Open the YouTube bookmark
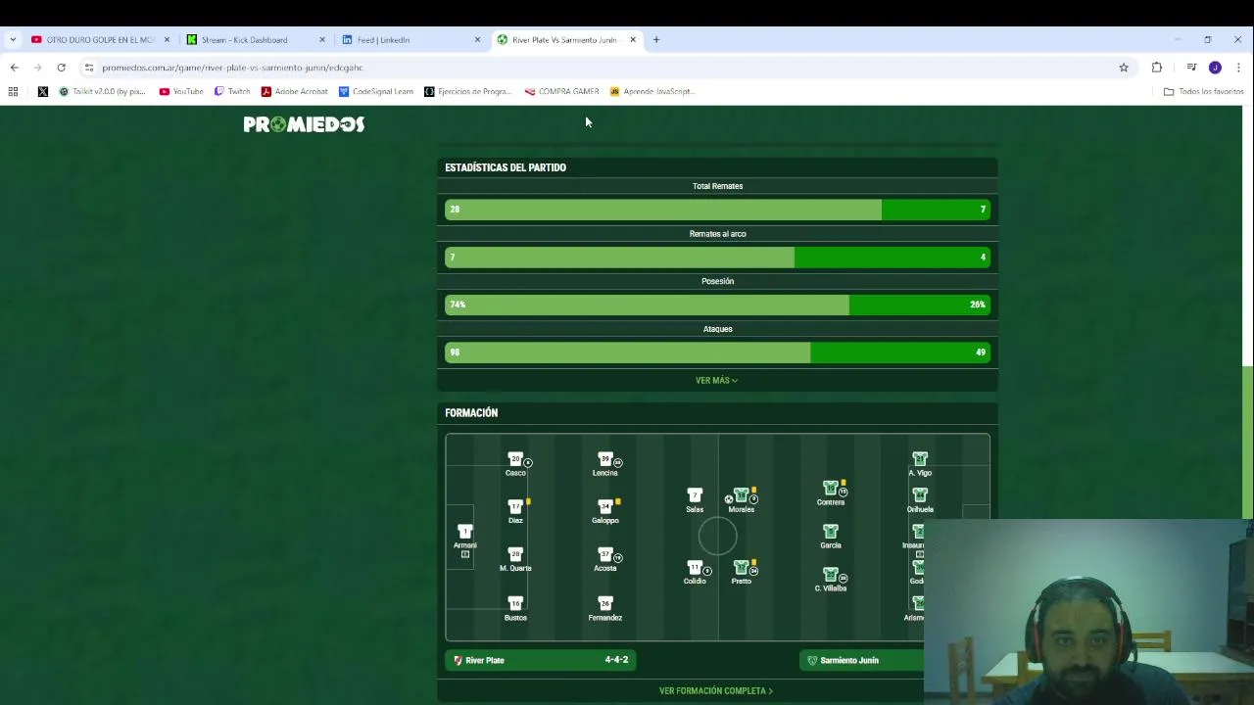 point(181,91)
